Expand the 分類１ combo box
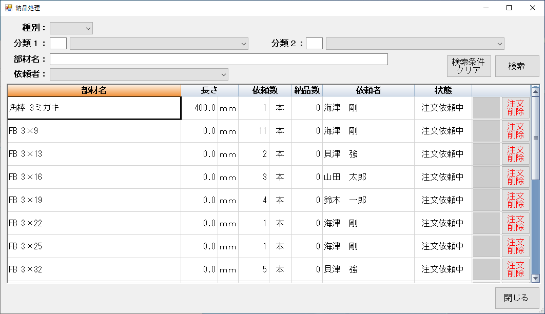 coord(244,44)
